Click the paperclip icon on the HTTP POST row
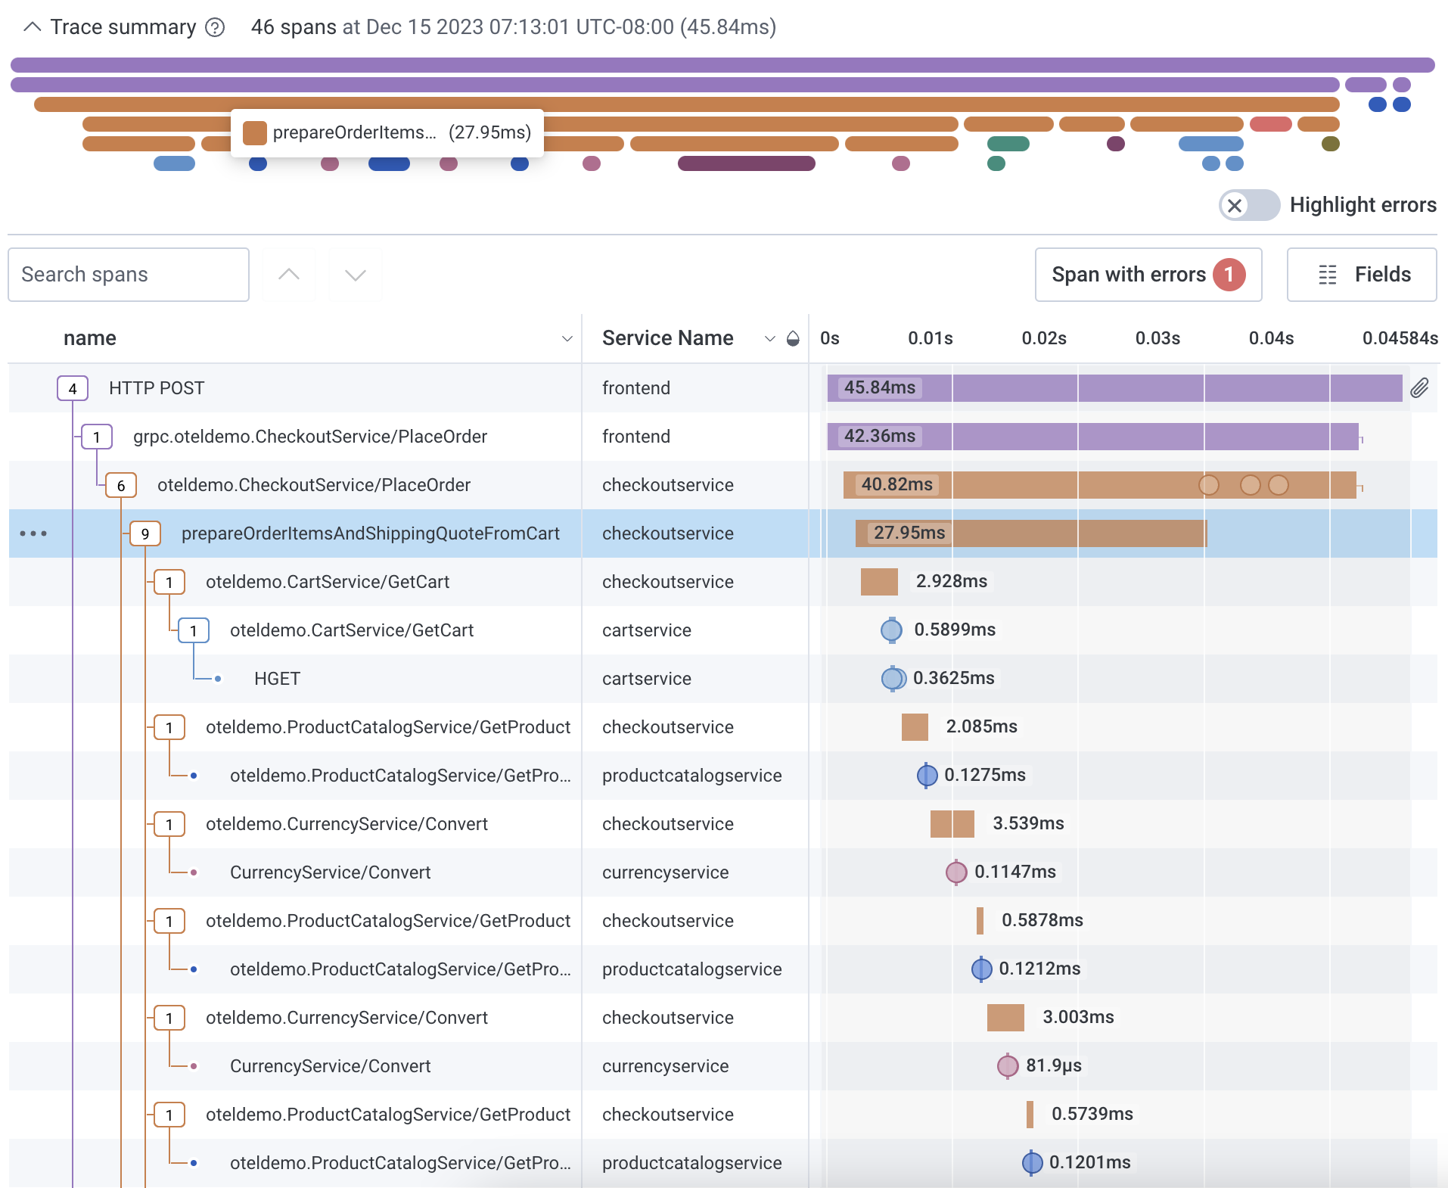The image size is (1448, 1188). [x=1420, y=387]
